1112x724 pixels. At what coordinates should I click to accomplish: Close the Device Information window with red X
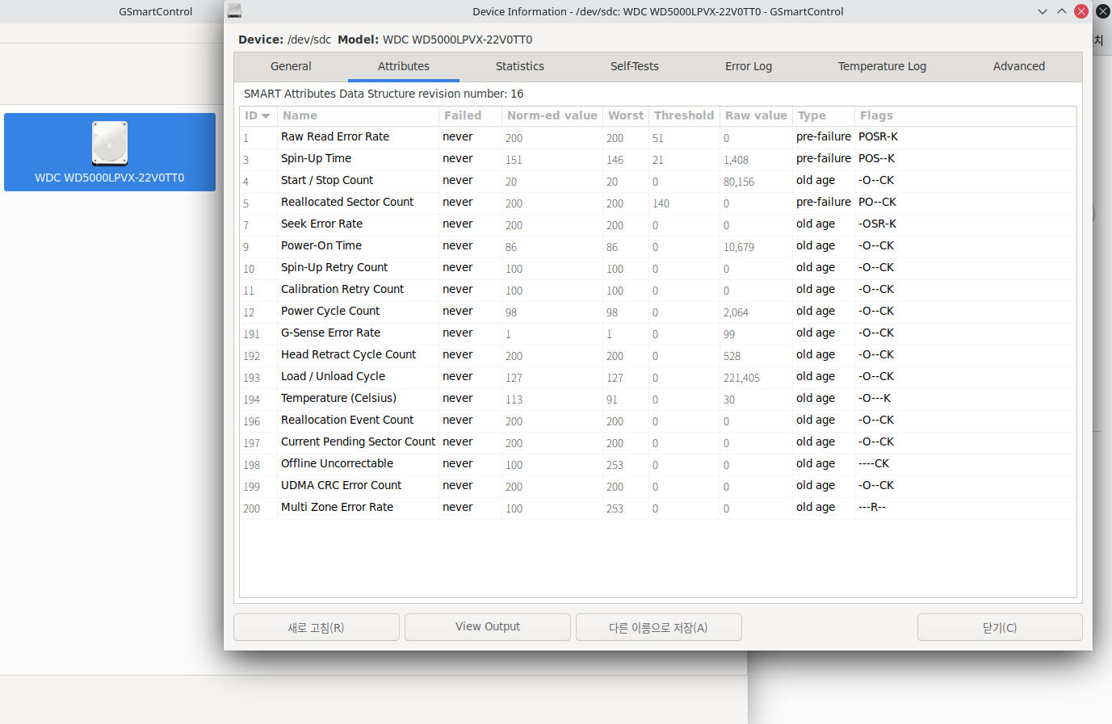[1081, 11]
